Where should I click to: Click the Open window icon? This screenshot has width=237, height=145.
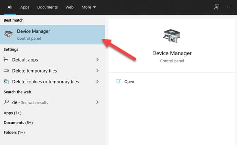[x=118, y=81]
